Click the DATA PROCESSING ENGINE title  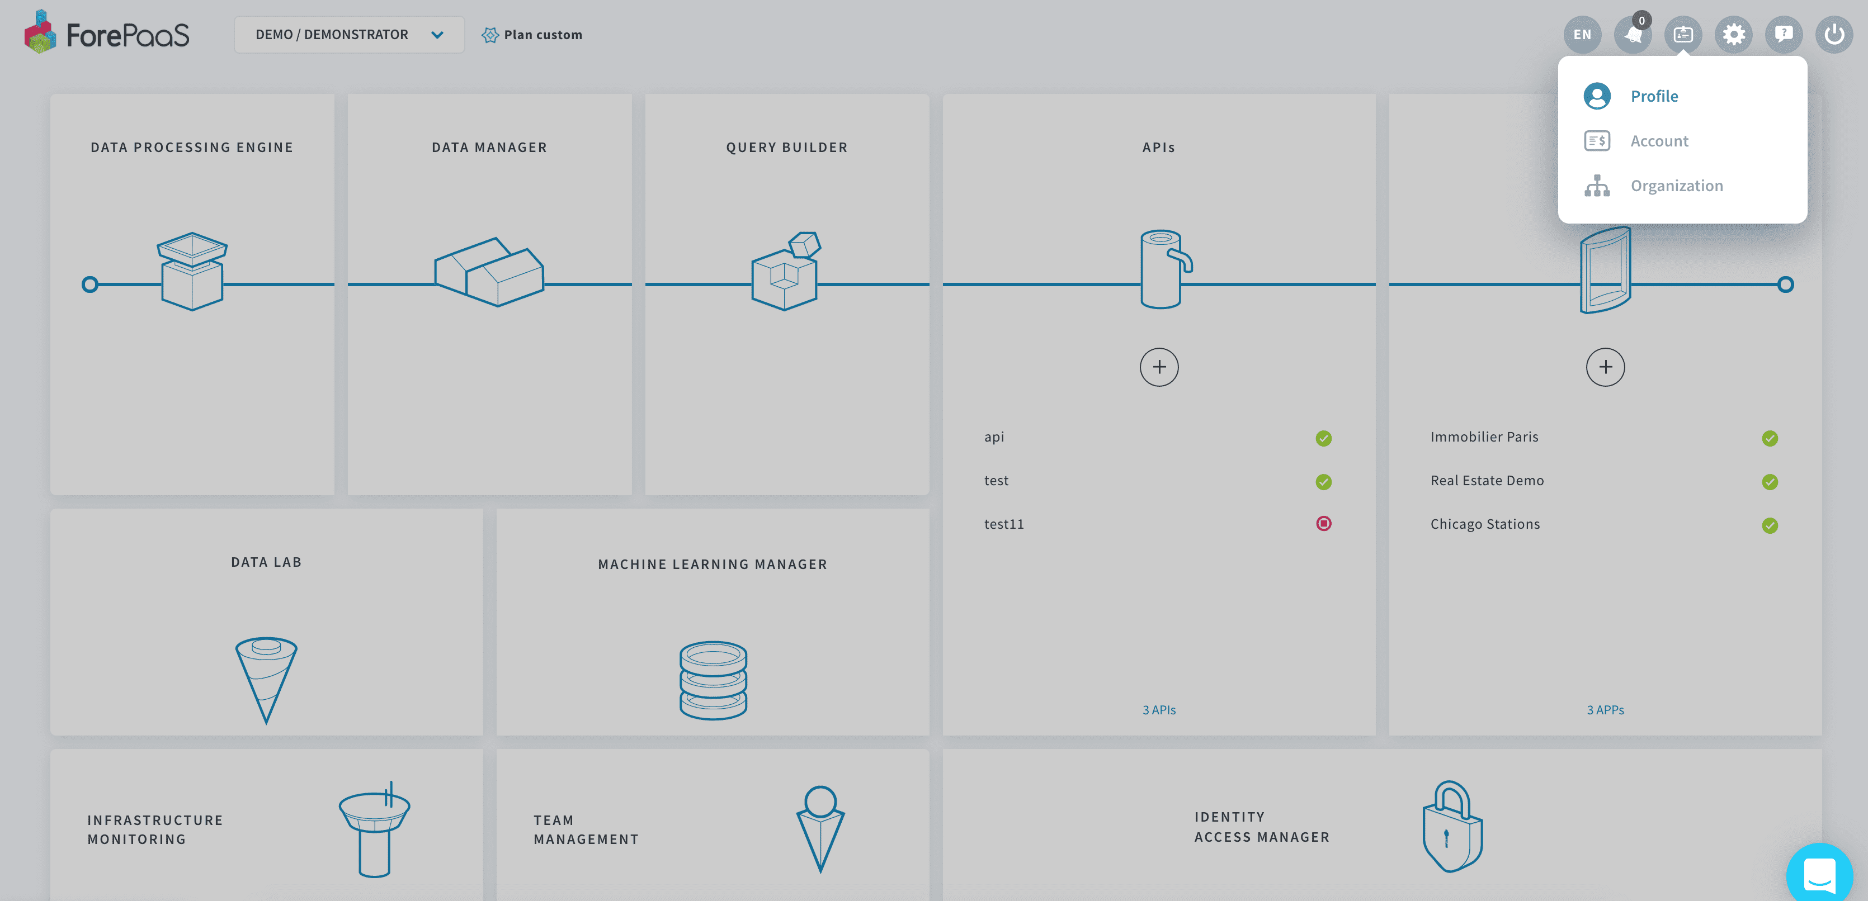pyautogui.click(x=191, y=147)
